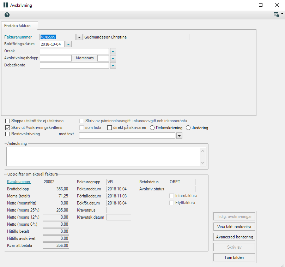Click the Bokföringsdatum field showing 2018-10-04

click(x=52, y=44)
